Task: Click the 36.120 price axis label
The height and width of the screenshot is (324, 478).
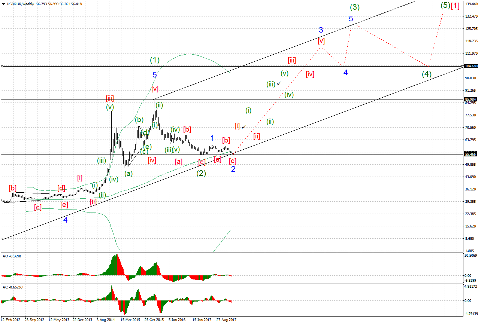Action: point(471,189)
